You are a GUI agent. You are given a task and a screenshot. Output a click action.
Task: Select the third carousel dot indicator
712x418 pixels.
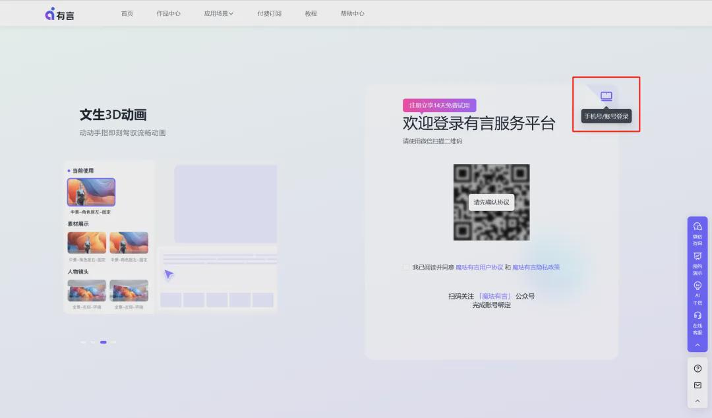104,342
